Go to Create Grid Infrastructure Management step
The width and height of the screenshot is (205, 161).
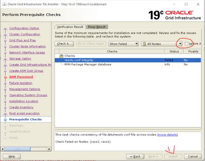pos(30,65)
